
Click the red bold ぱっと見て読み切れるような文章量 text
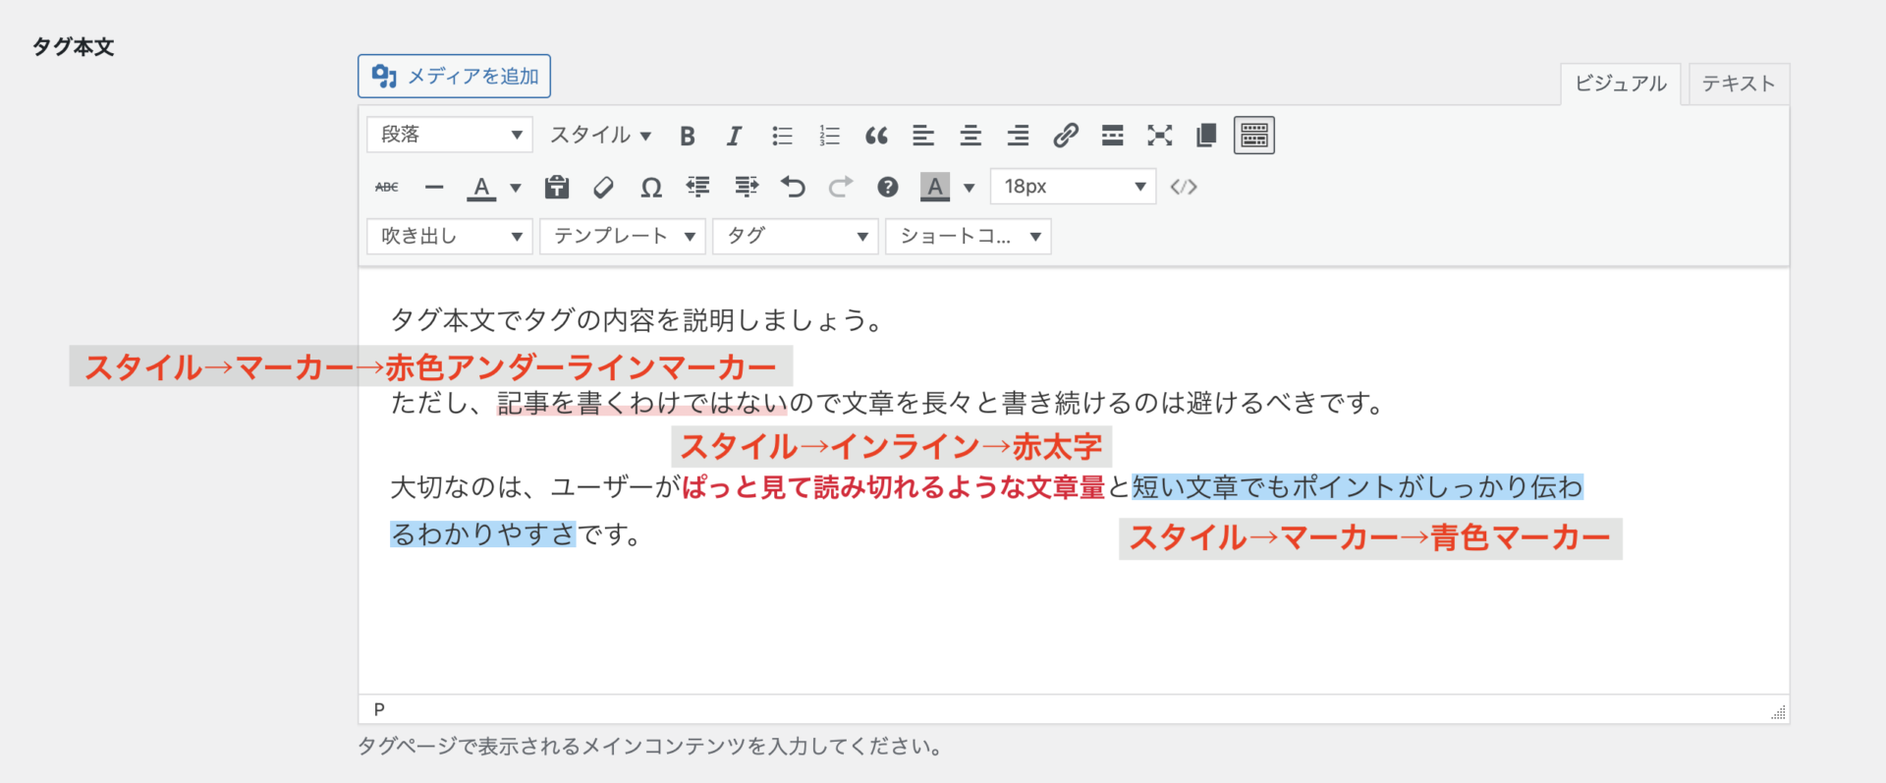tap(894, 487)
